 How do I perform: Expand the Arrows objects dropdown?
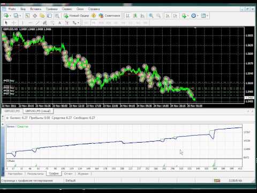tap(78, 23)
